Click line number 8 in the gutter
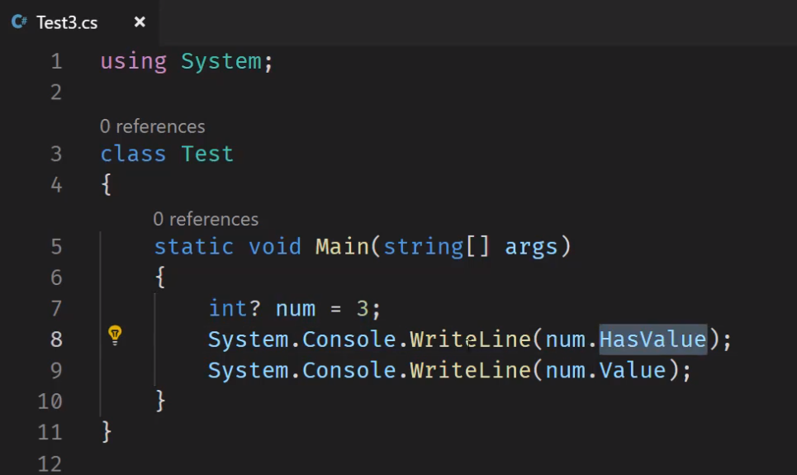The height and width of the screenshot is (475, 797). coord(56,340)
